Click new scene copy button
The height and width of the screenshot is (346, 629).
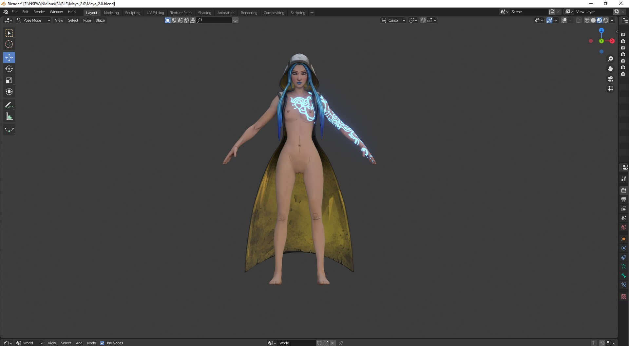tap(552, 12)
